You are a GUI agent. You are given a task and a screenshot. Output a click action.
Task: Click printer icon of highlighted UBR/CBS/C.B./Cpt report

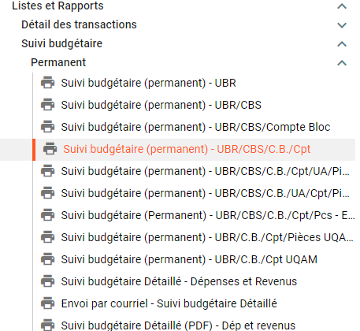click(50, 149)
